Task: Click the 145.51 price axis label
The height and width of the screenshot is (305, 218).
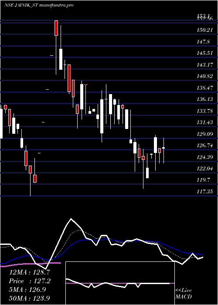Action: (204, 53)
